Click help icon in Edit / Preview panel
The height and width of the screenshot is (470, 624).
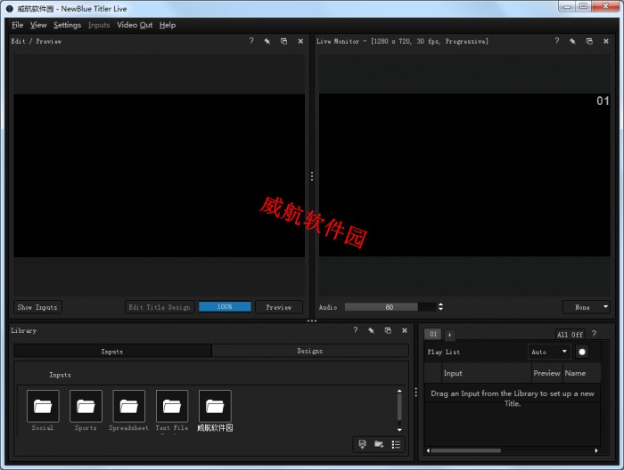251,41
